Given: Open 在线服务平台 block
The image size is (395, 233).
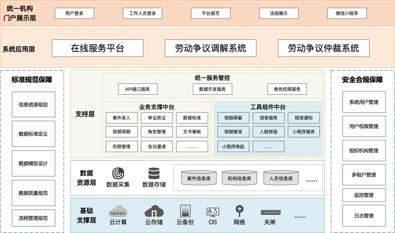Looking at the screenshot, I should [x=97, y=48].
